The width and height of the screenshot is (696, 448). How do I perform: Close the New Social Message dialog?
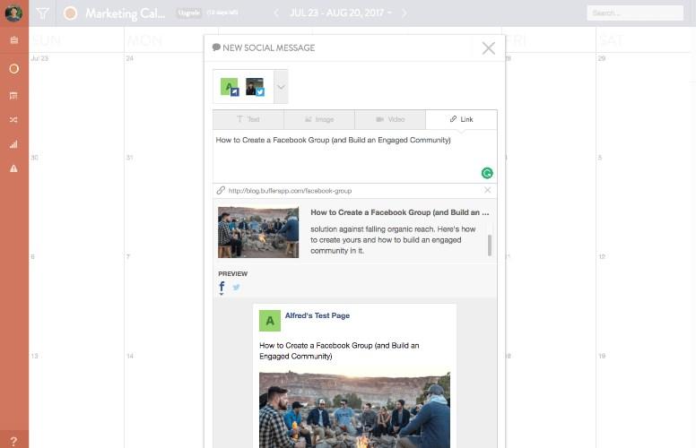click(489, 47)
